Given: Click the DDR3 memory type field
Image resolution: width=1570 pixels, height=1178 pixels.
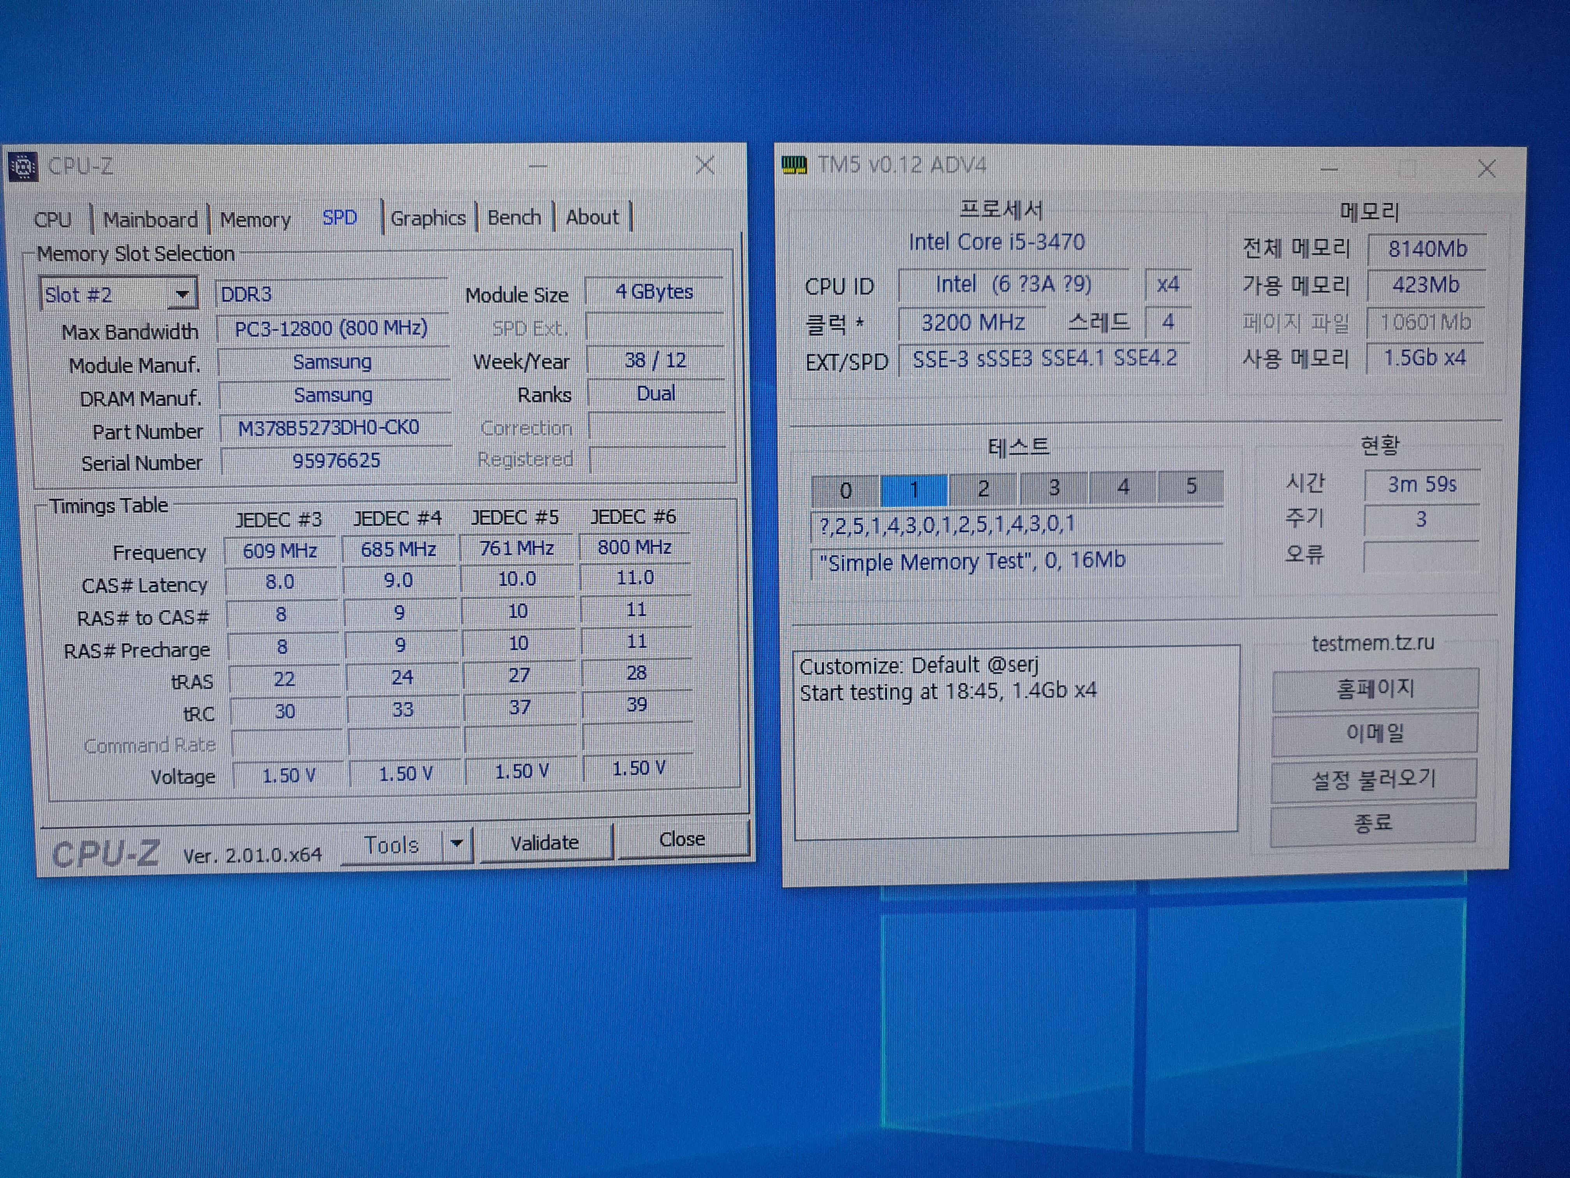Looking at the screenshot, I should 331,294.
